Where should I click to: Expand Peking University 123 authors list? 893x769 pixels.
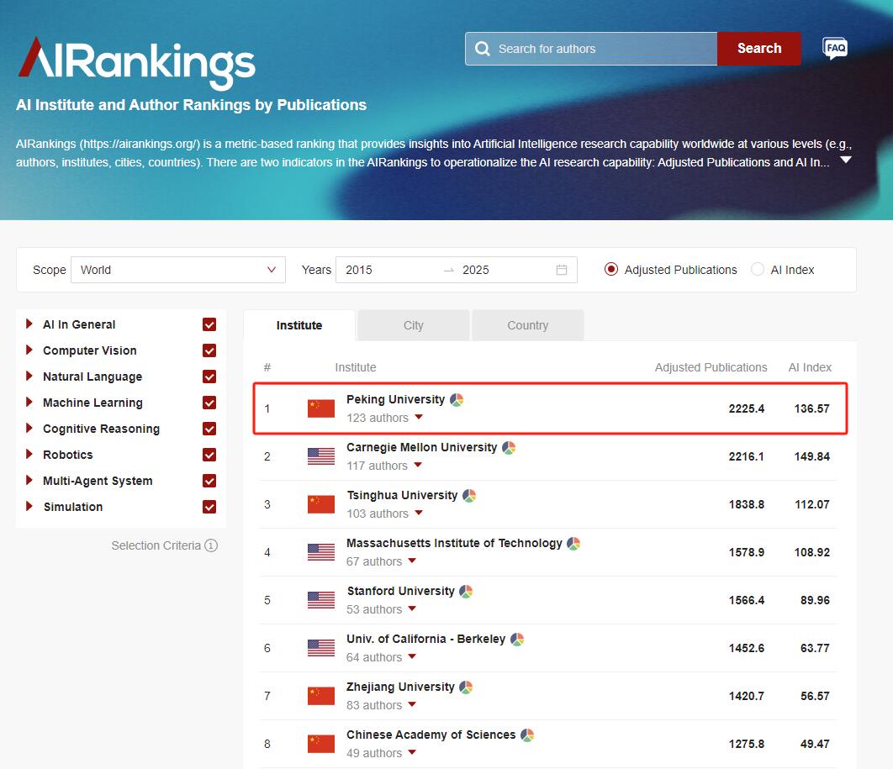pos(419,417)
